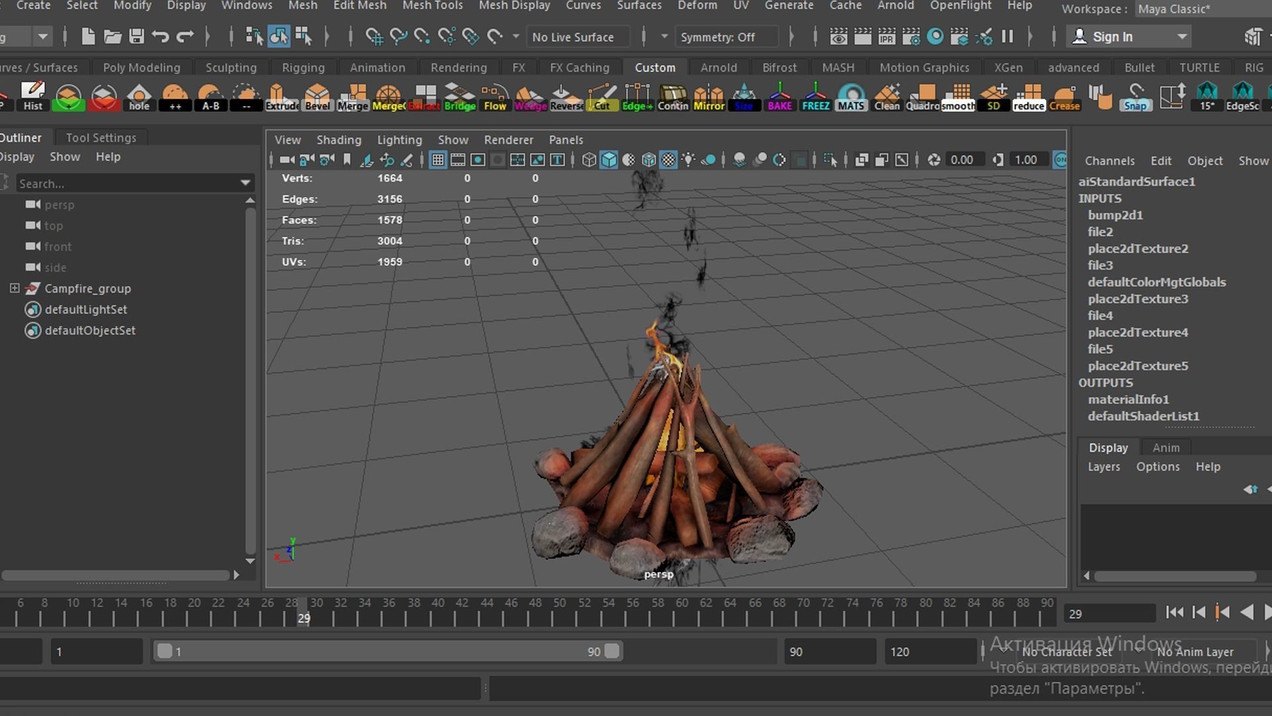Open the Outliner search filter dropdown arrow

[245, 184]
